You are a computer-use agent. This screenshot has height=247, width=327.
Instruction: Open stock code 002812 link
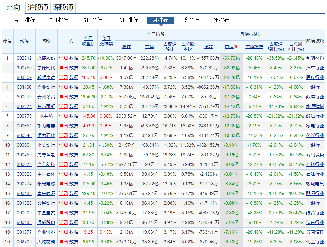24,58
